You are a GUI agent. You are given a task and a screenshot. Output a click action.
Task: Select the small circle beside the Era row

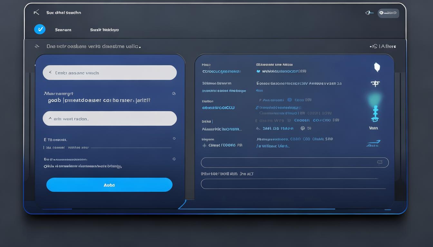(174, 159)
